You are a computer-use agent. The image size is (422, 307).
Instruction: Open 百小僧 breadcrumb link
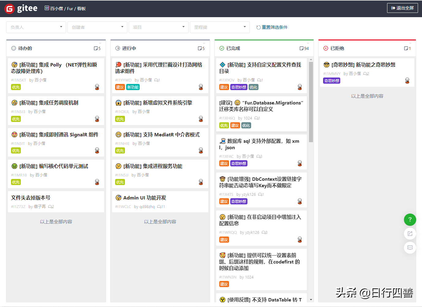pos(56,9)
